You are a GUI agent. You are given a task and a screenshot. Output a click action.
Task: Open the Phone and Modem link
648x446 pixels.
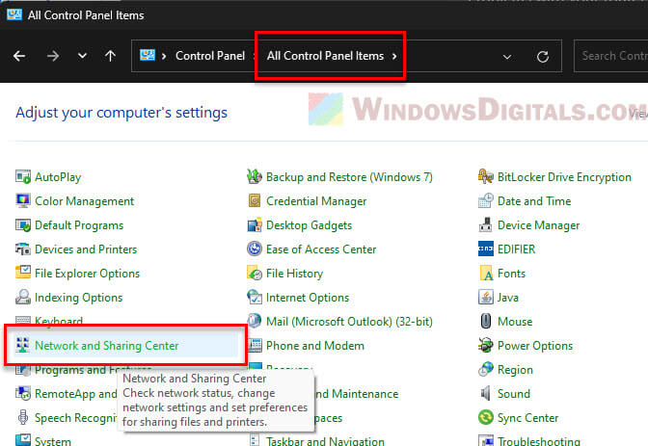315,345
